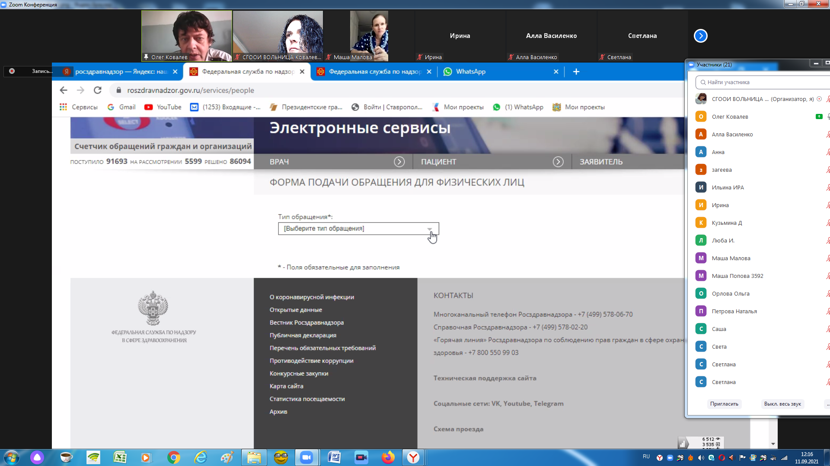This screenshot has height=466, width=830.
Task: Open Google Chrome from taskbar
Action: coord(173,457)
